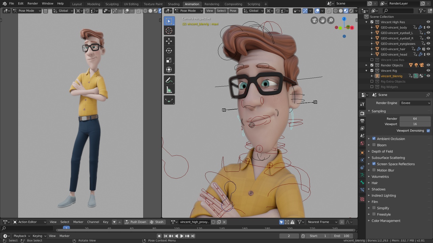Click the Render samples value of 64
Image resolution: width=433 pixels, height=243 pixels.
pos(415,118)
